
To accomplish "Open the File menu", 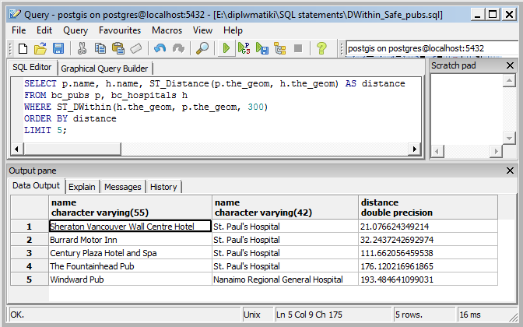I will point(19,30).
